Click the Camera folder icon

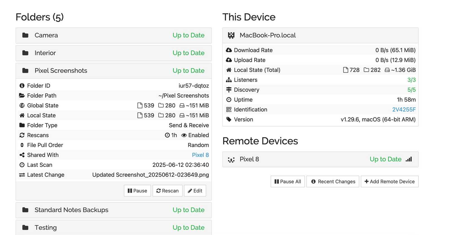pyautogui.click(x=25, y=35)
